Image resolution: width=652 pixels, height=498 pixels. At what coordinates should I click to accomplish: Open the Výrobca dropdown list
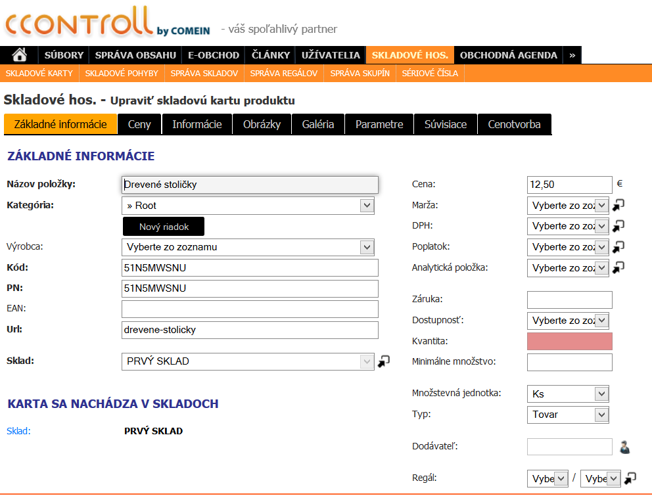coord(248,247)
